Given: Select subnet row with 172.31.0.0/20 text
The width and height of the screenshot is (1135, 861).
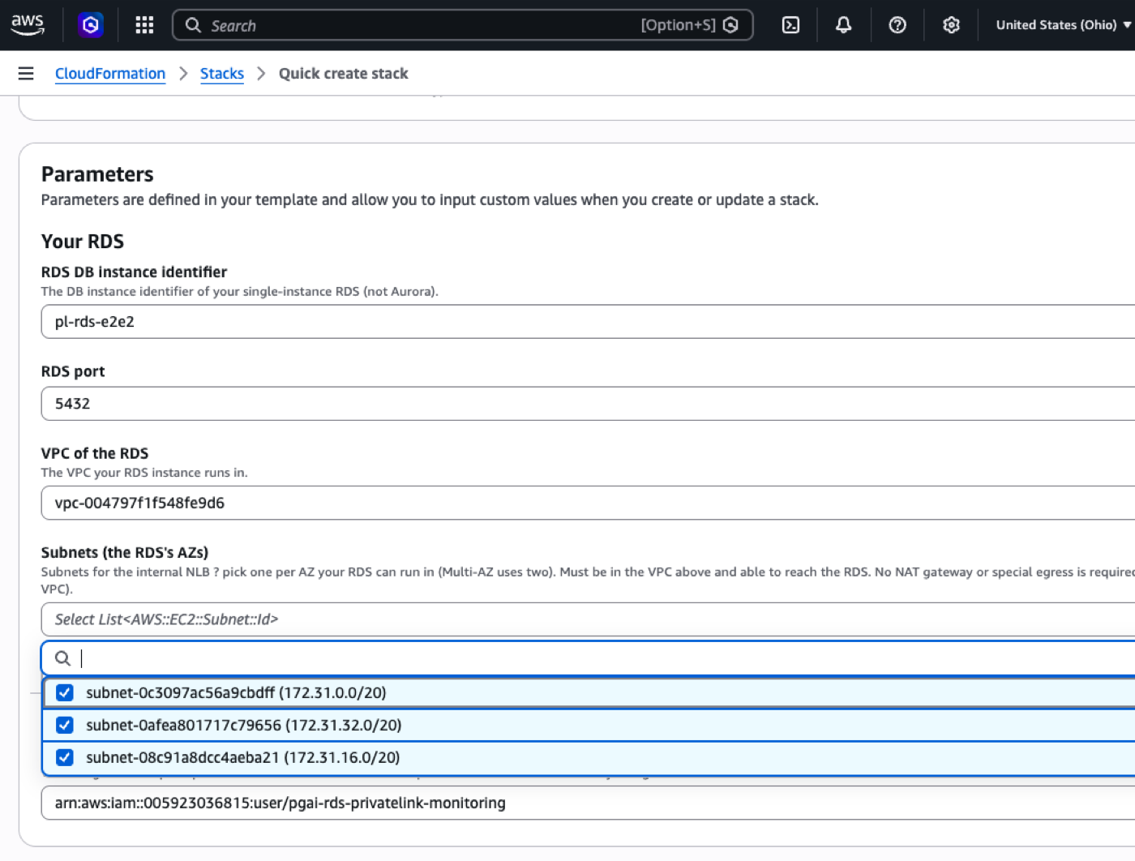Looking at the screenshot, I should click(589, 692).
